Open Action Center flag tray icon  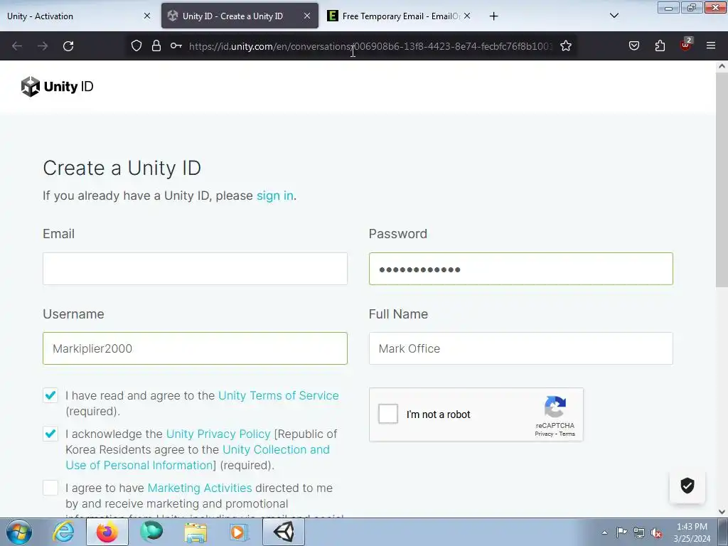(621, 532)
